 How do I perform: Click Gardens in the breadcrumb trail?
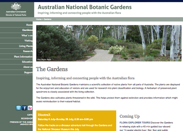pyautogui.click(x=47, y=19)
